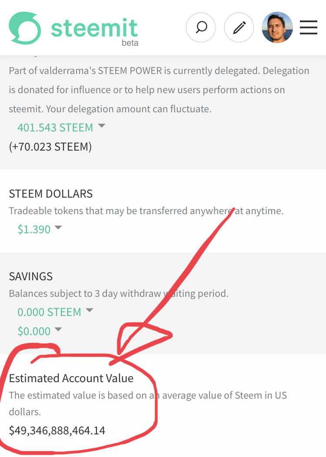Click the Steemit speech bubble logo
Viewport: 326px width, 457px height.
pos(25,28)
